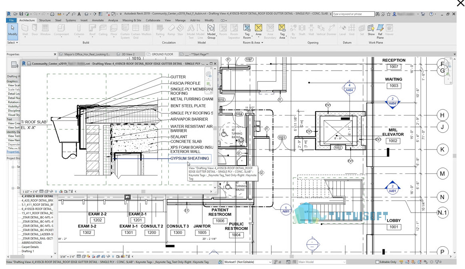Click Visual Style icon in drafting view control bar
465x269 pixels.
pyautogui.click(x=46, y=191)
